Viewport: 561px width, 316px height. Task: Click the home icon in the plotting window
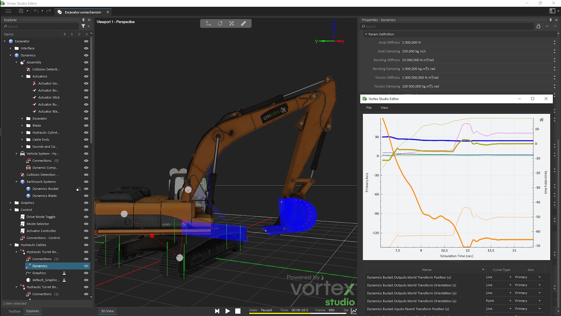[541, 119]
